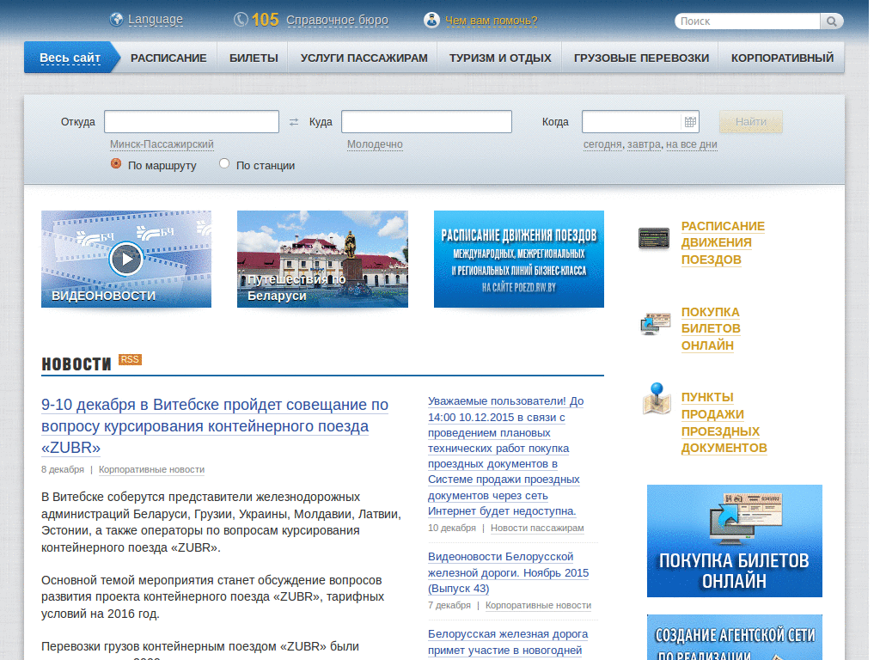The image size is (880, 660).
Task: Click the Найти search button
Action: tap(751, 122)
